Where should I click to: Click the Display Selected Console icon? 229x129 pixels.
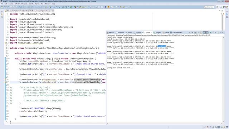tap(213, 33)
